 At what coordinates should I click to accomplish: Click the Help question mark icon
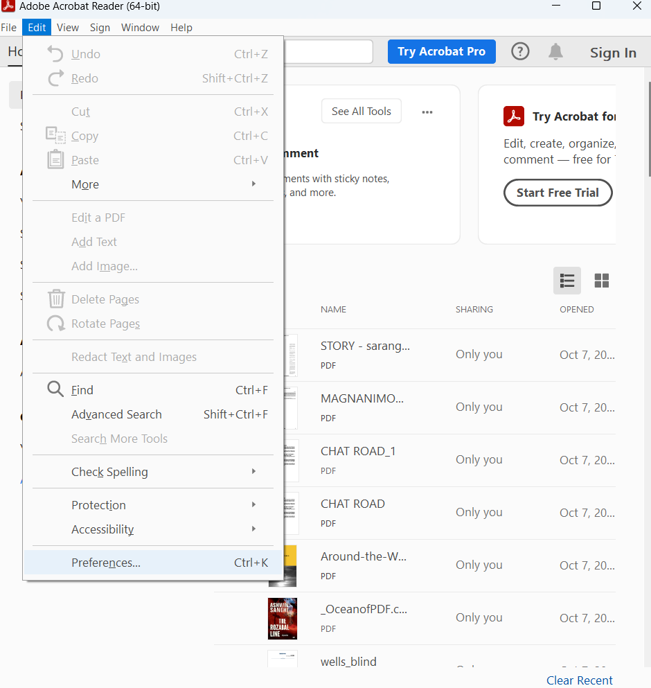point(520,52)
